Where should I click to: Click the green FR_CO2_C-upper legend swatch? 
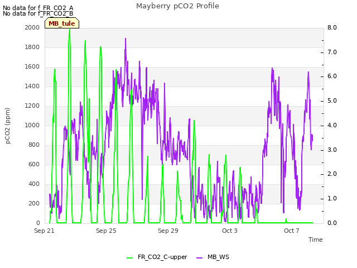(x=129, y=257)
